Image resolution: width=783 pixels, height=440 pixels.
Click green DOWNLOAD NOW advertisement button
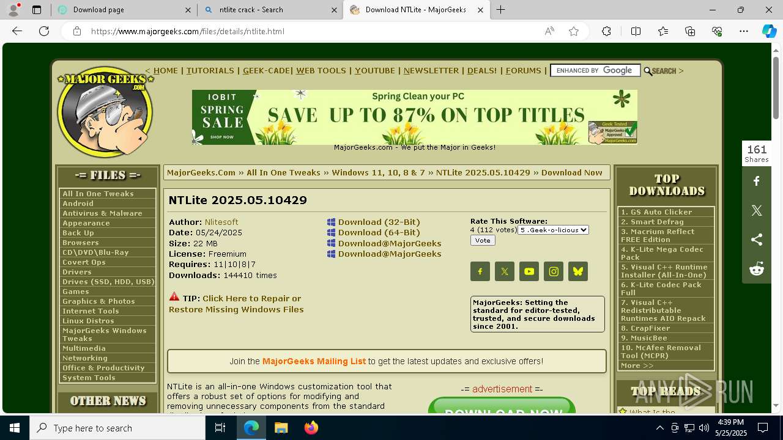point(502,406)
